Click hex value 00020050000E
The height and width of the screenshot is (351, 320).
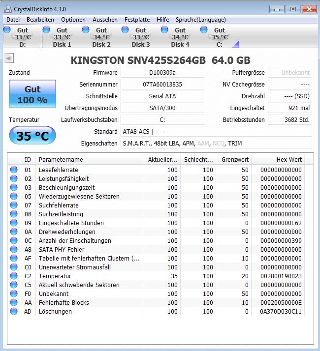tap(281, 303)
